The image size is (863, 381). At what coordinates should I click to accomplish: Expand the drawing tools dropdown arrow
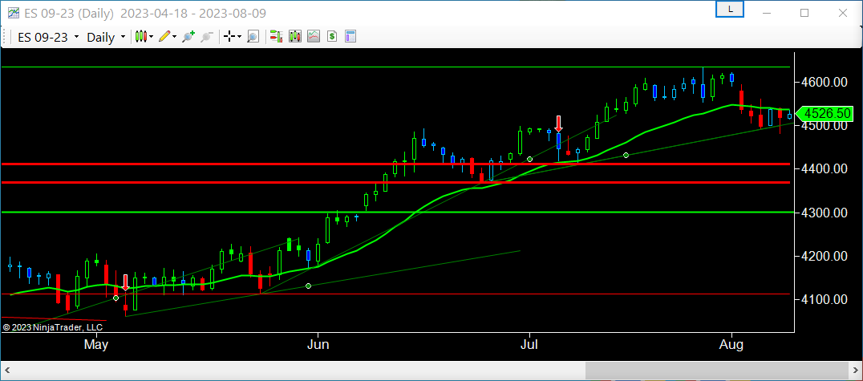[175, 37]
